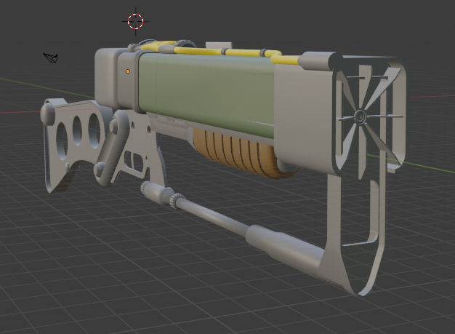The width and height of the screenshot is (455, 334).
Task: Select the trigger guard opening
Action: click(x=134, y=161)
